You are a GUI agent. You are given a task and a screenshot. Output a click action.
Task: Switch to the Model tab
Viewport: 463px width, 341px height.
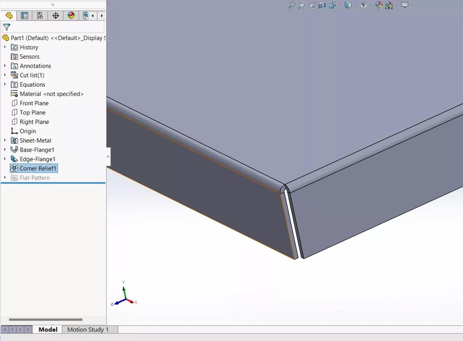(x=48, y=329)
